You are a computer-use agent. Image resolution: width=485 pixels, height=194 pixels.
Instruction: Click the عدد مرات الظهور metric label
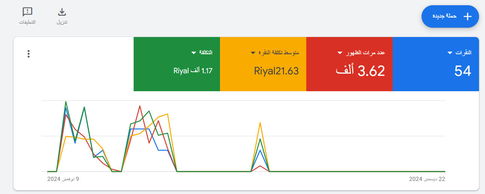click(365, 53)
